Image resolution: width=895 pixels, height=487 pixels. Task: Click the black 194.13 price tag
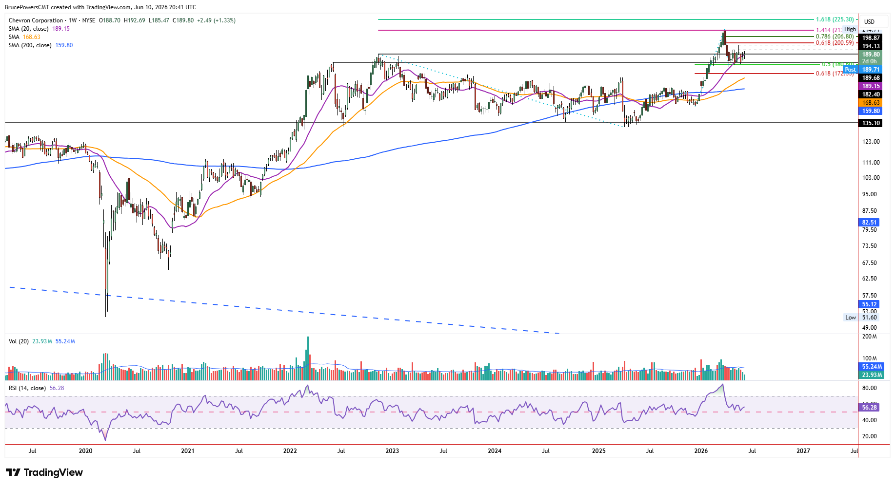(x=871, y=46)
